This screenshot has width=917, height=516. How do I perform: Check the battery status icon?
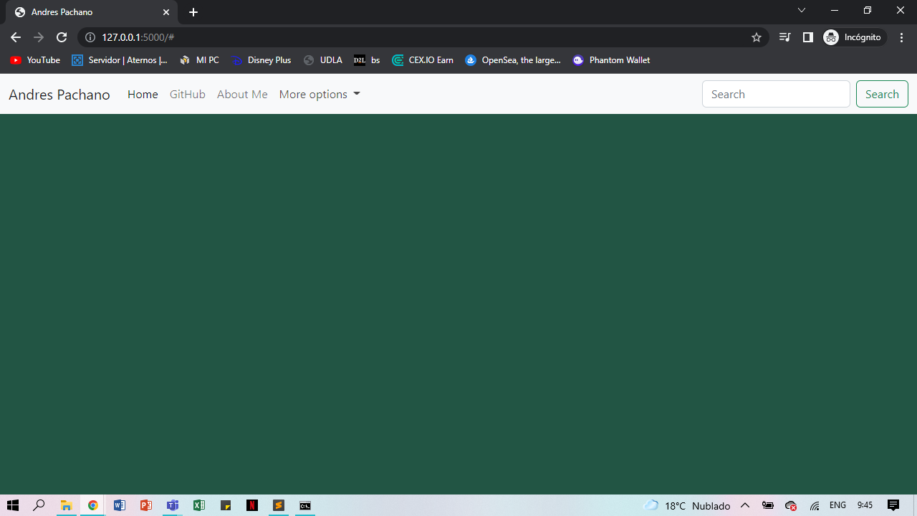pos(768,505)
